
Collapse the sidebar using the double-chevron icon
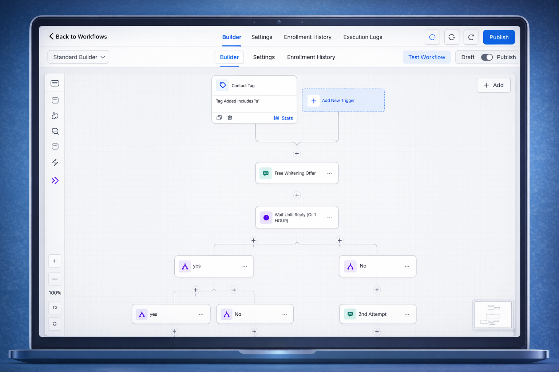[55, 181]
